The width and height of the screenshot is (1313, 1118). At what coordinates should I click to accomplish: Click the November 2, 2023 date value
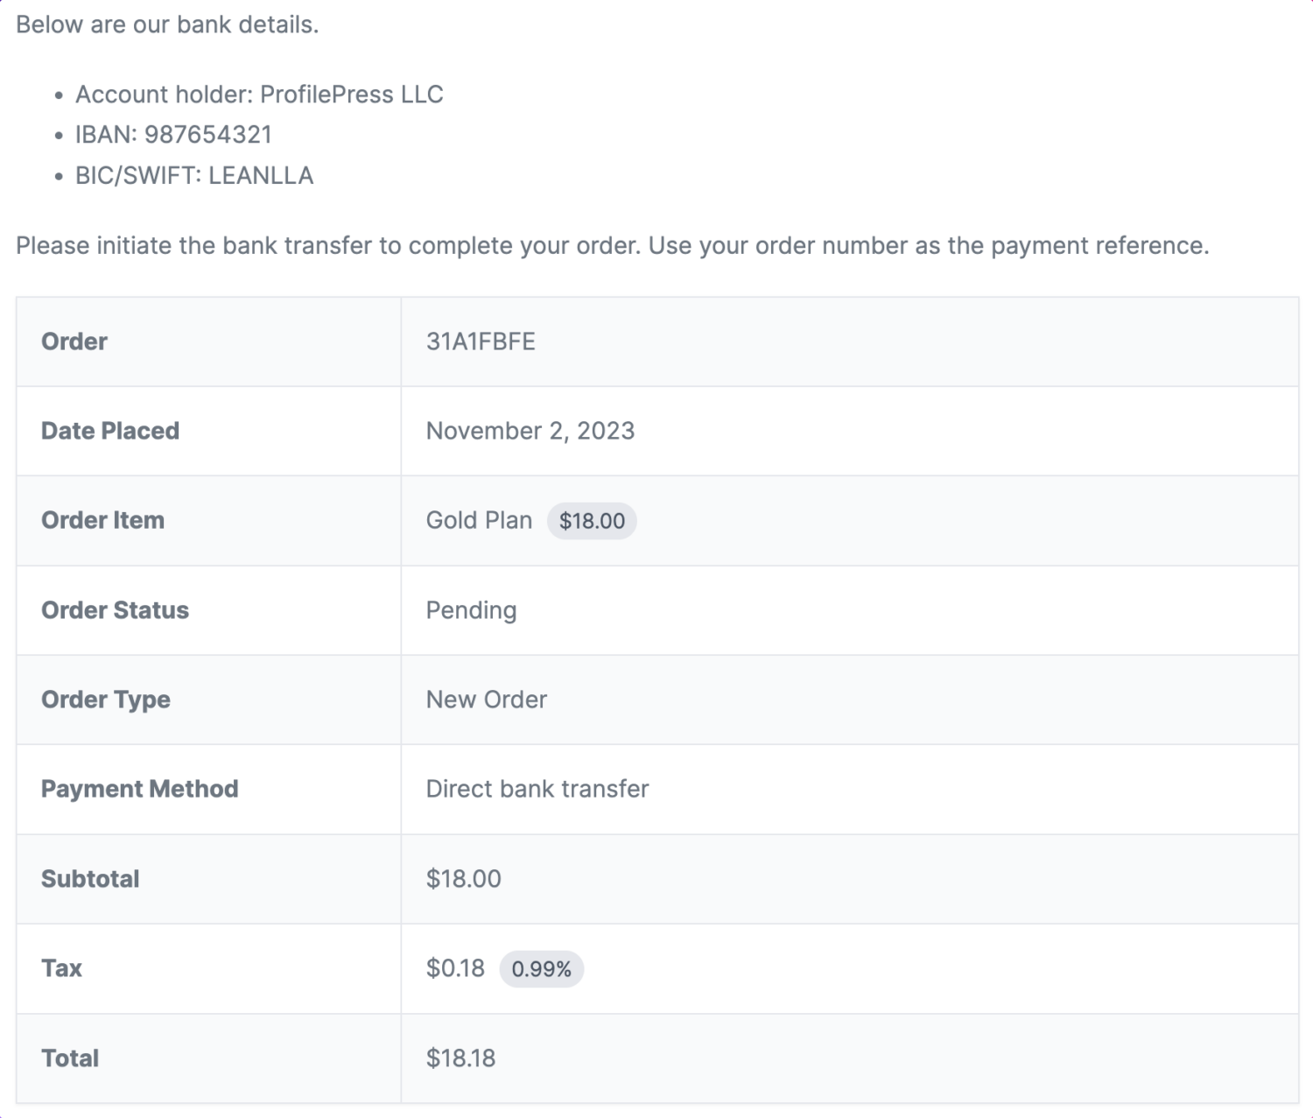point(530,431)
